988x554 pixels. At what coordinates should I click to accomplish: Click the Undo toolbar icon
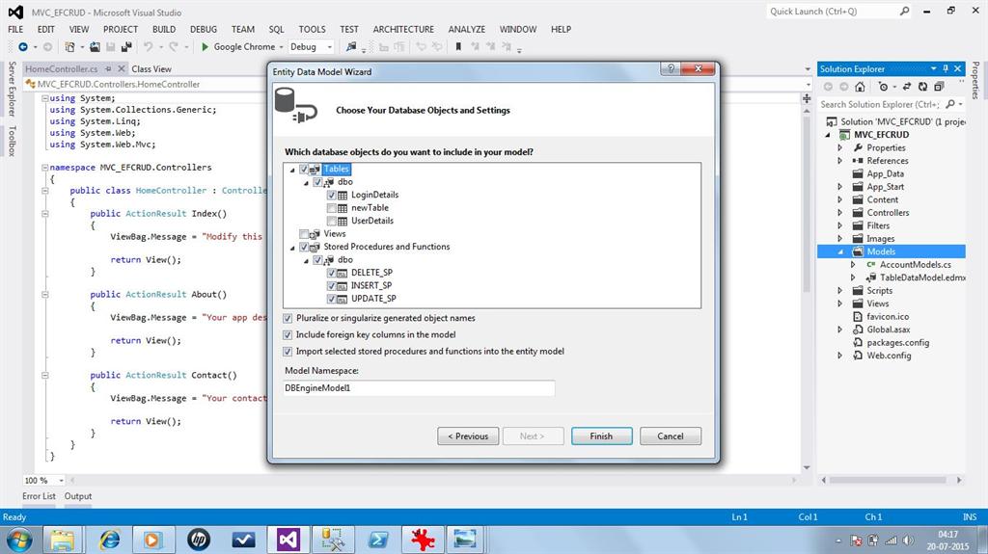[x=148, y=46]
